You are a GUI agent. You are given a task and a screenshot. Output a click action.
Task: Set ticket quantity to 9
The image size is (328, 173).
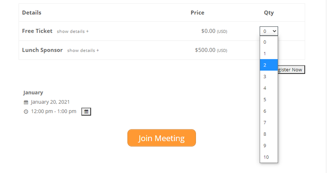pos(268,146)
